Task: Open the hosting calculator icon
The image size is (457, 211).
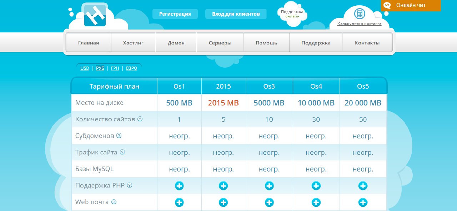Action: pos(359,14)
